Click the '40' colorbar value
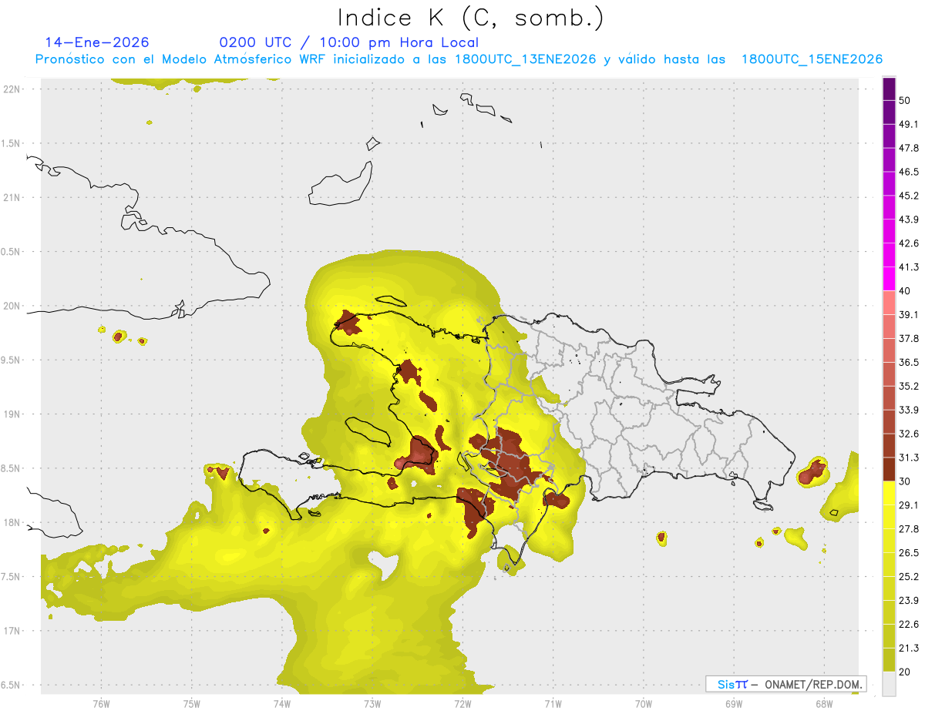 [x=906, y=291]
